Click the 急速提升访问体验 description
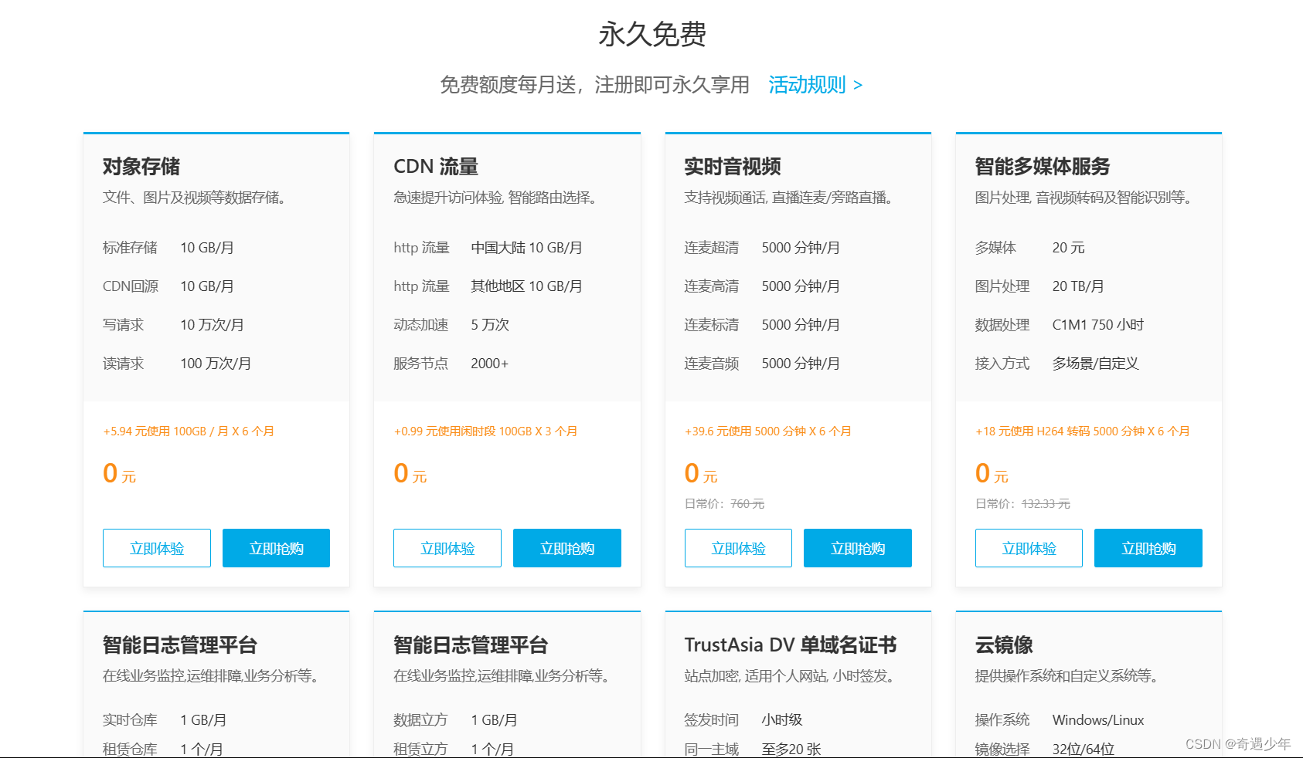Screen dimensions: 1303x758 498,198
